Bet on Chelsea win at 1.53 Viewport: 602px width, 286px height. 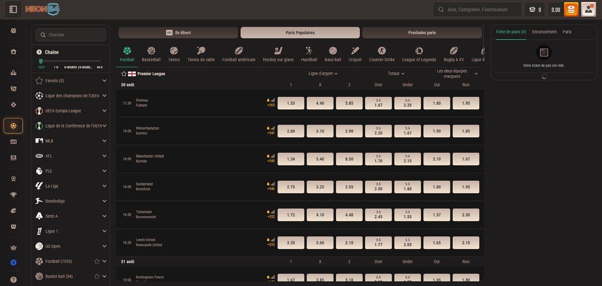291,103
